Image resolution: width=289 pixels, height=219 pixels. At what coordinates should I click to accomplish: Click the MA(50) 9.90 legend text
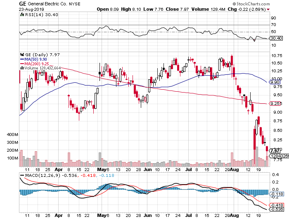pyautogui.click(x=36, y=59)
